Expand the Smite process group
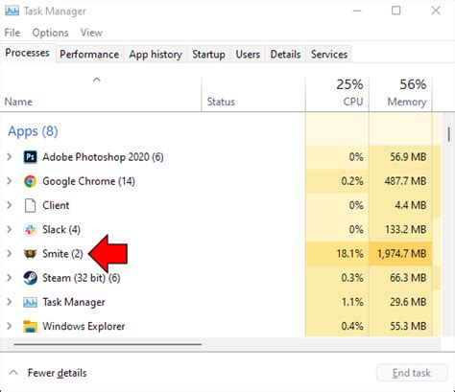Screen dimensions: 455x392 click(10, 254)
